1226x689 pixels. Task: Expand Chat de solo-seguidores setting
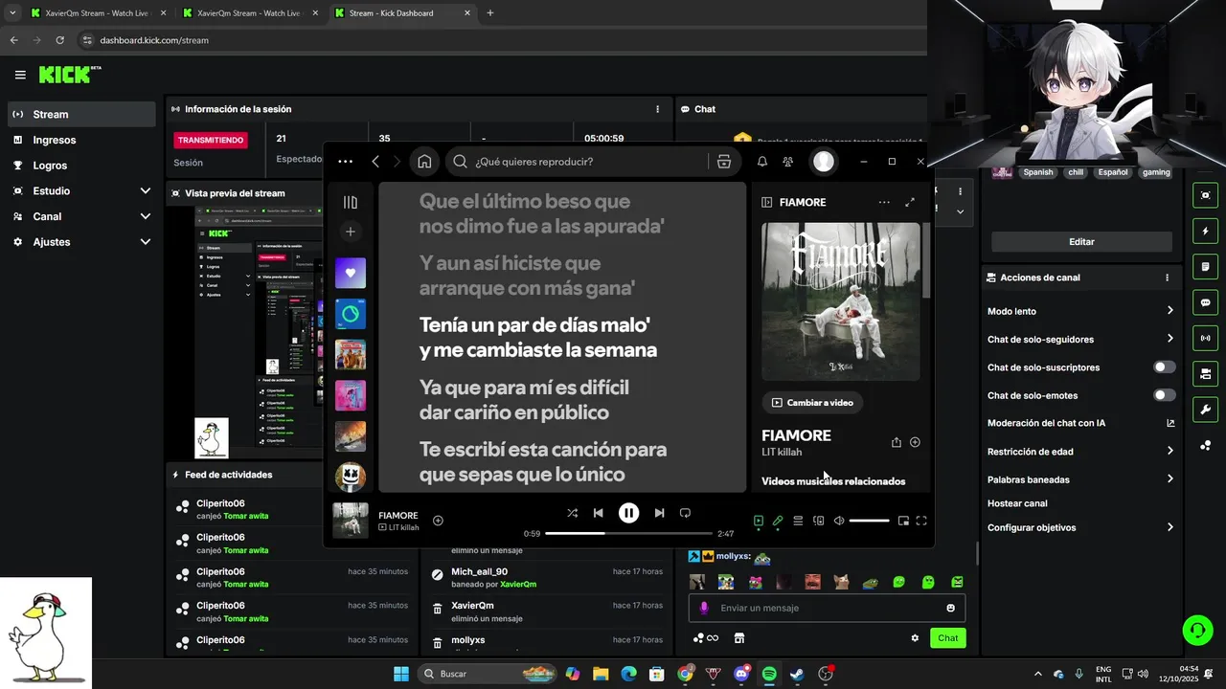(x=1081, y=339)
